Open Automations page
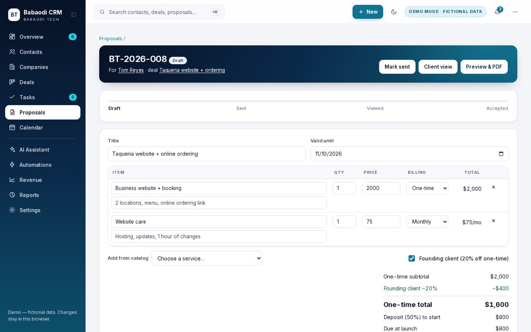Screen dimensions: 531x332 pyautogui.click(x=43, y=165)
